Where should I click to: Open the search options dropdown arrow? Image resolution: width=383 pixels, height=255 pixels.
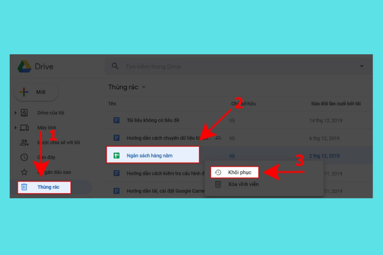click(361, 66)
